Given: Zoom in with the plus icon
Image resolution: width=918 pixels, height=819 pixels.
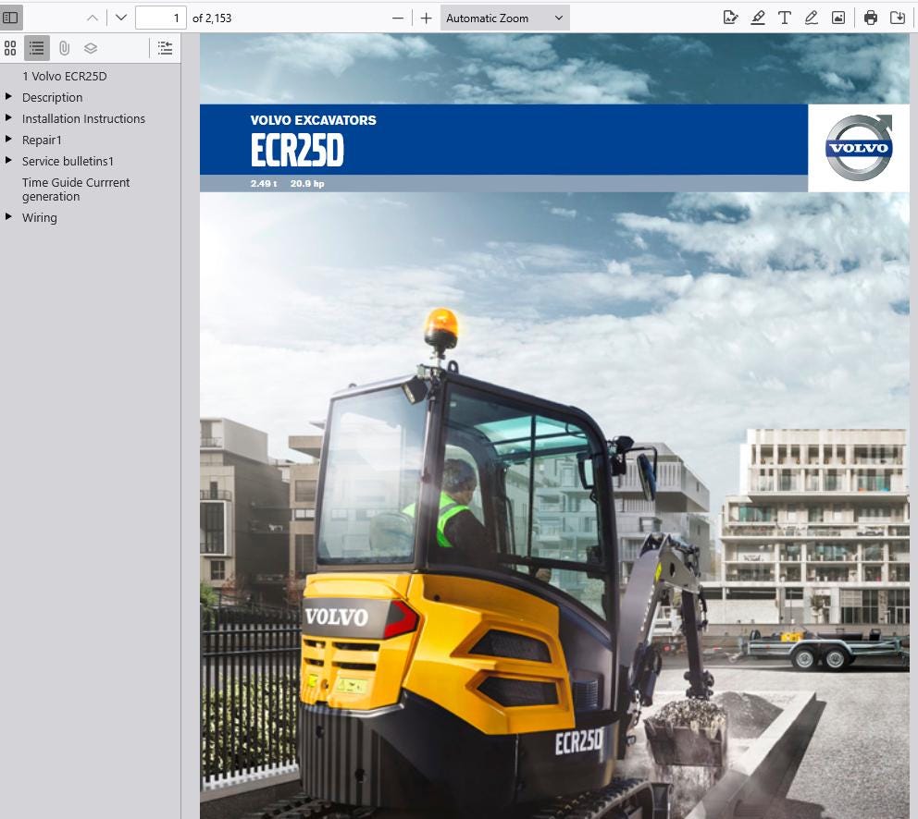Looking at the screenshot, I should tap(427, 18).
